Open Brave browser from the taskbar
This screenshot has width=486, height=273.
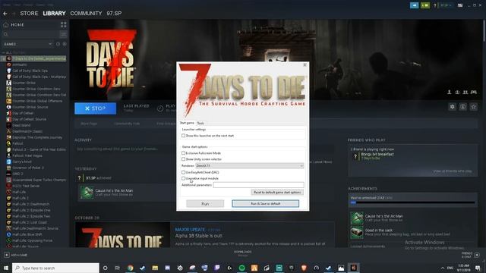point(304,268)
